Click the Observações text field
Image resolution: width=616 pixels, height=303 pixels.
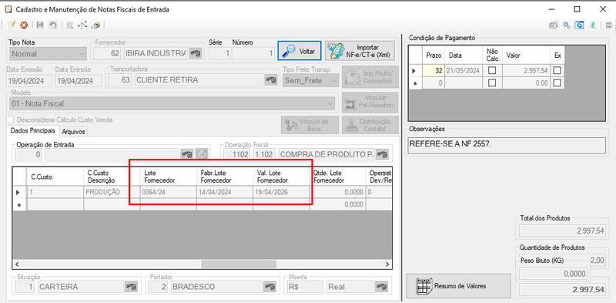[507, 145]
